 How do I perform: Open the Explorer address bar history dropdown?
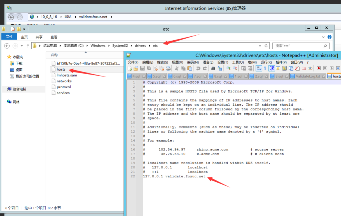point(259,46)
